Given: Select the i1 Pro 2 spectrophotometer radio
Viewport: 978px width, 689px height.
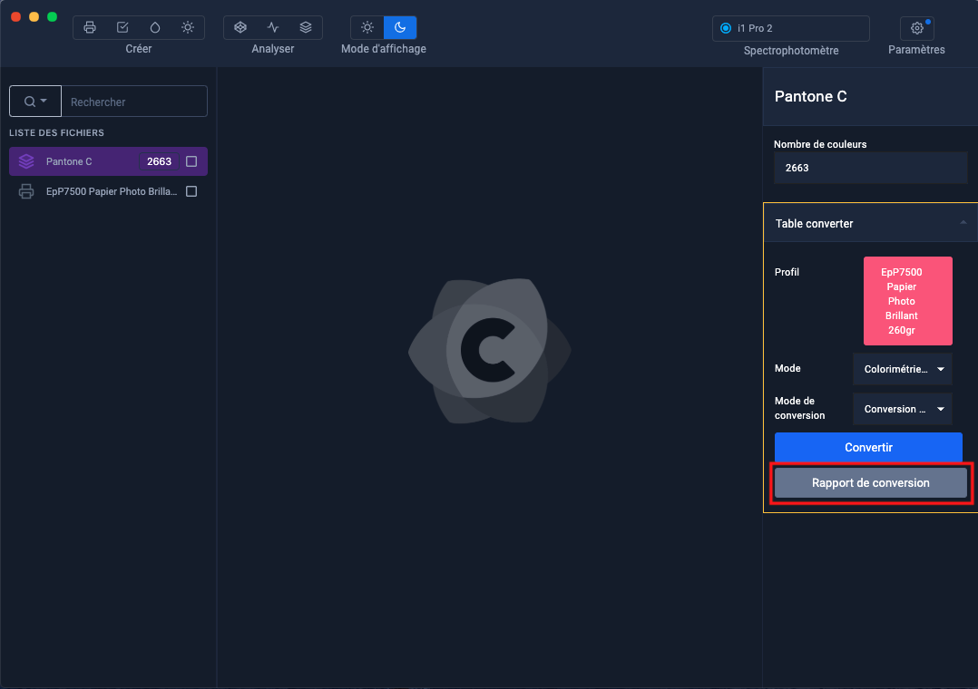Looking at the screenshot, I should tap(726, 28).
